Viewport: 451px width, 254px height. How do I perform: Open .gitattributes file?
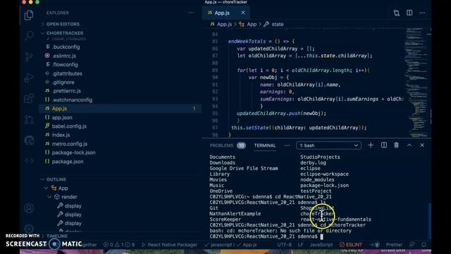point(67,73)
